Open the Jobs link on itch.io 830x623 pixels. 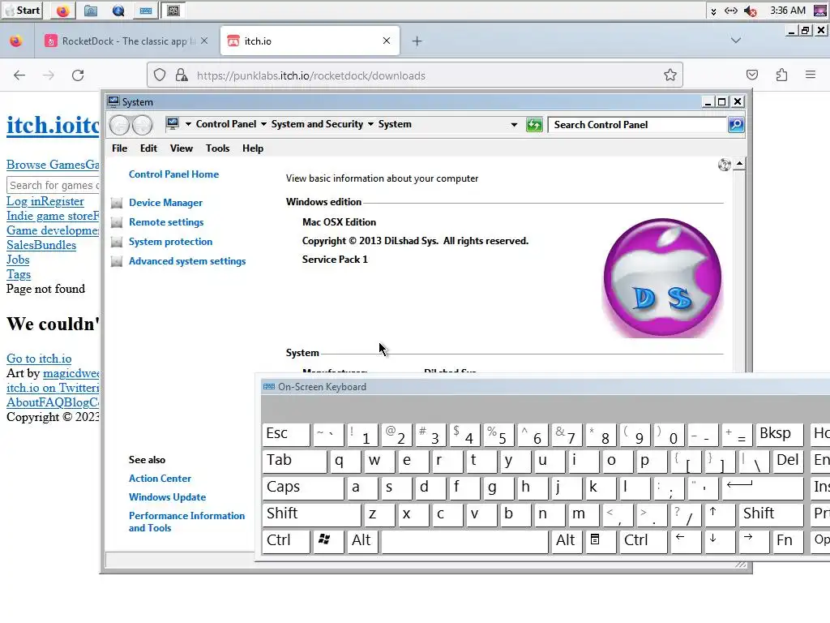[x=18, y=260]
